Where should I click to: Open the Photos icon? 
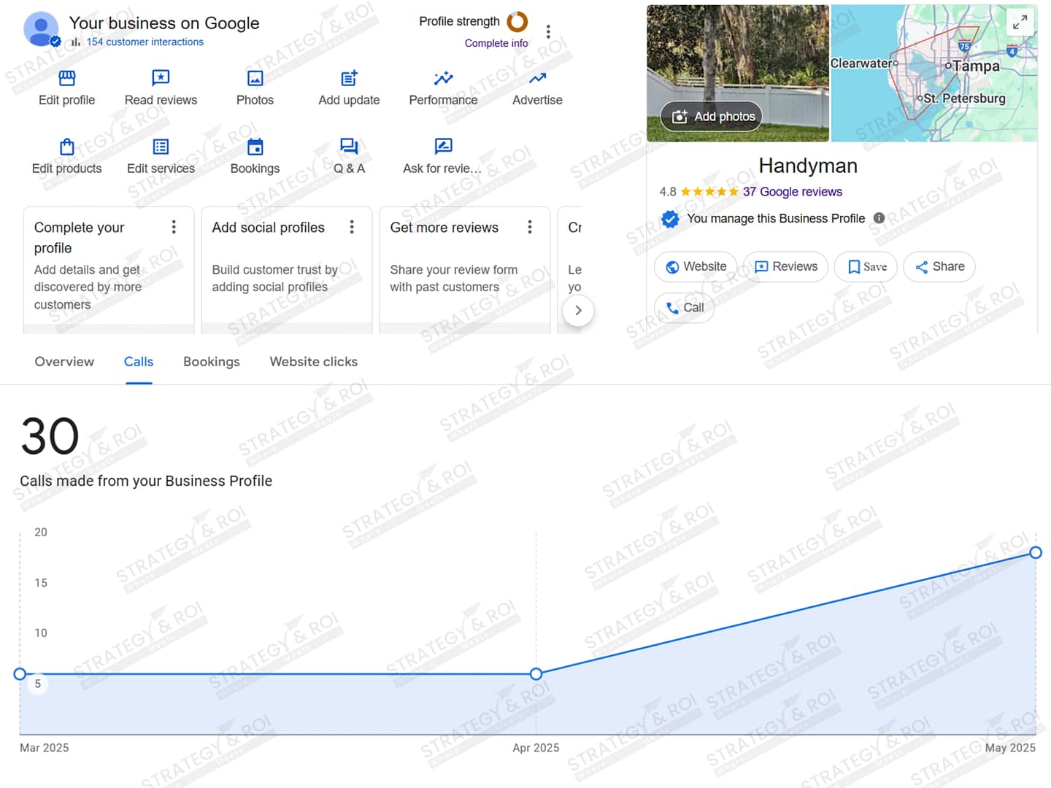255,78
